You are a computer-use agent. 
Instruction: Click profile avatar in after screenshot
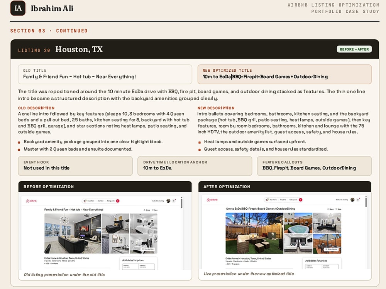[x=352, y=200]
